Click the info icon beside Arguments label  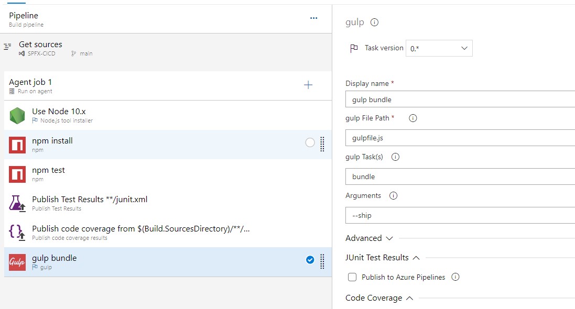point(393,196)
